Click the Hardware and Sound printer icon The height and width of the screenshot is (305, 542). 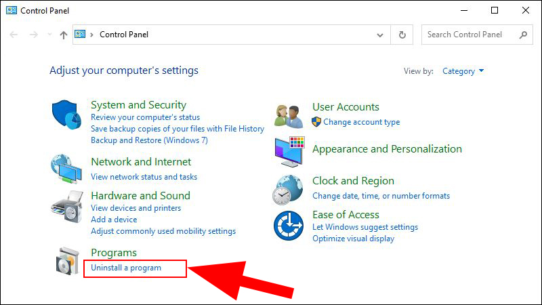[67, 207]
